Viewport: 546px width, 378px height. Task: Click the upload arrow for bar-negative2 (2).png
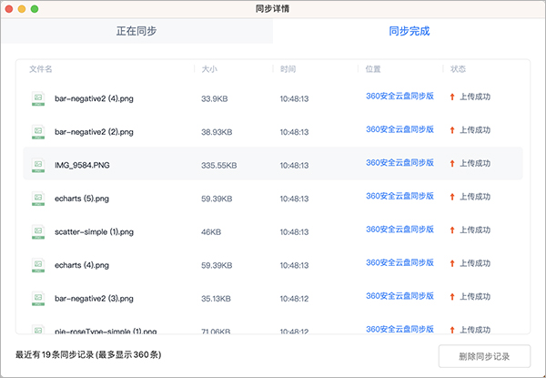coord(452,131)
